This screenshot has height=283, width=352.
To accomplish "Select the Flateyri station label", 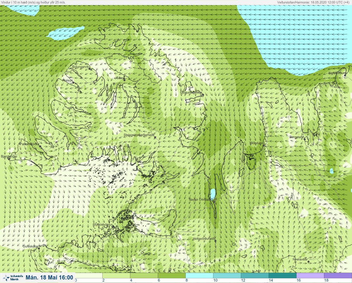I will click(x=68, y=80).
